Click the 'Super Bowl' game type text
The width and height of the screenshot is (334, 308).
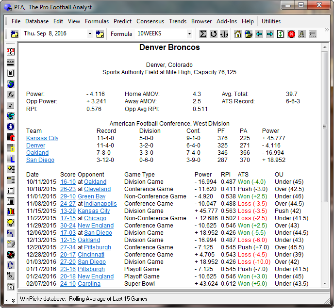pos(139,284)
